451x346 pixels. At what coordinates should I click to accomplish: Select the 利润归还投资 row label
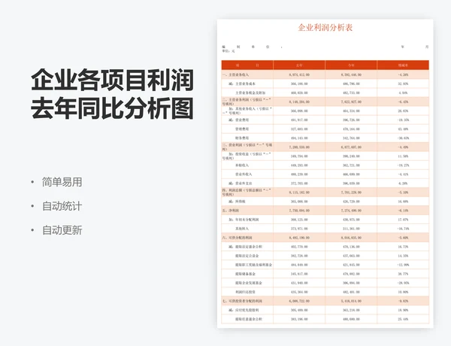(x=245, y=292)
